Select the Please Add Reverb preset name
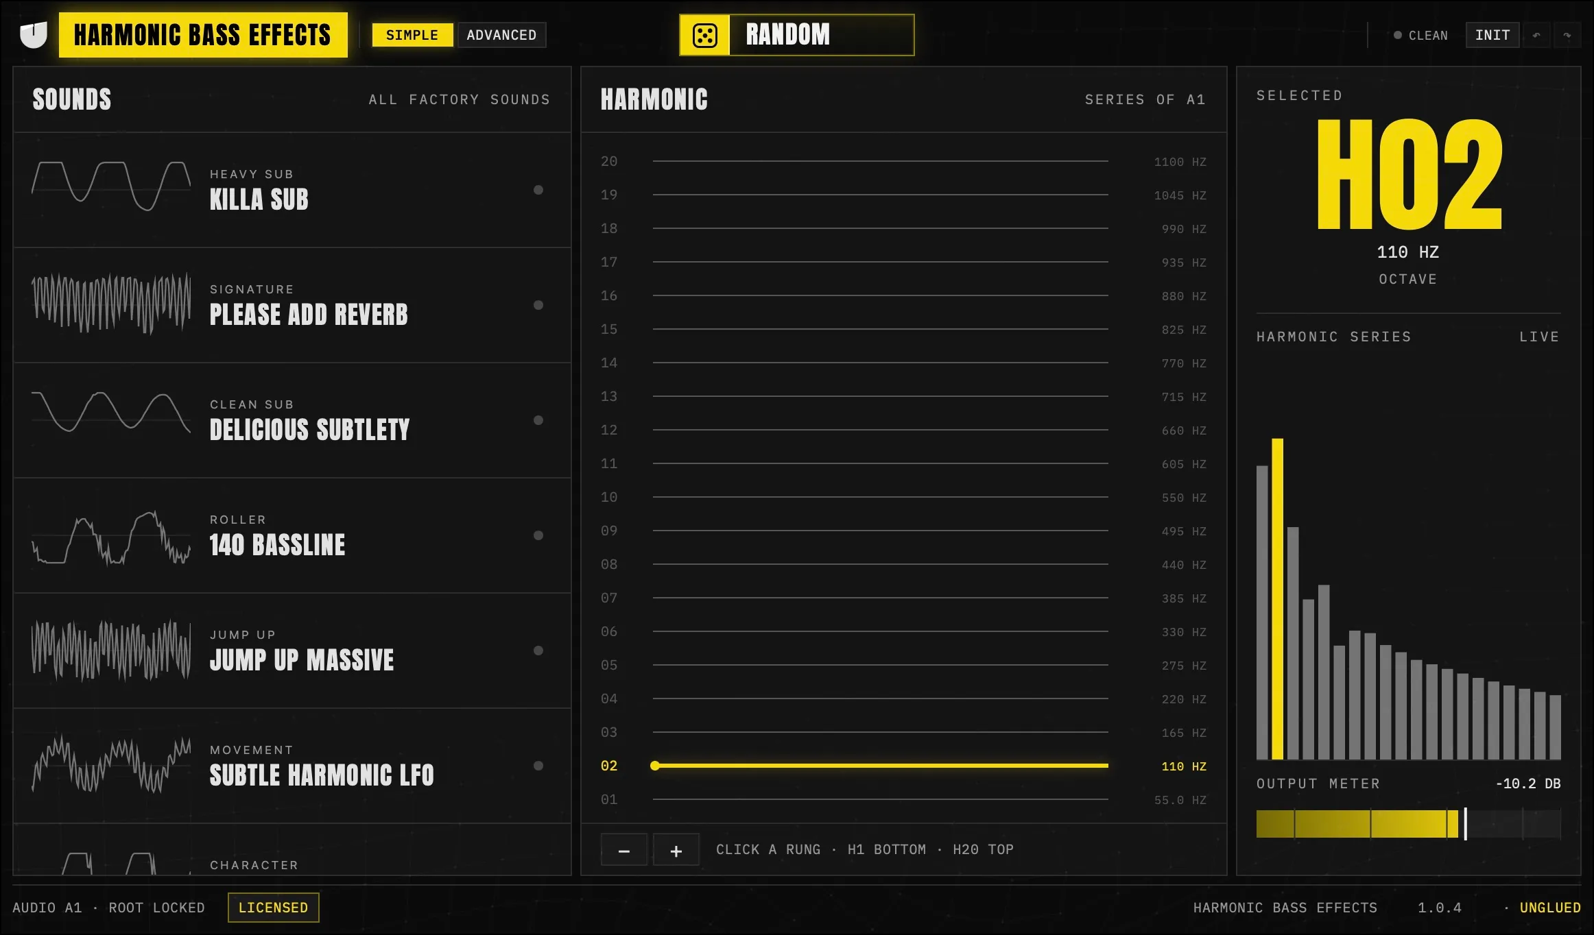 [309, 315]
